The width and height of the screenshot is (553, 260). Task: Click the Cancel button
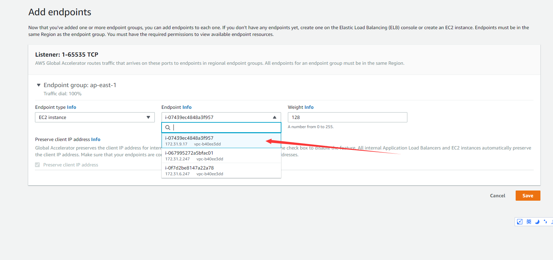[x=497, y=196]
